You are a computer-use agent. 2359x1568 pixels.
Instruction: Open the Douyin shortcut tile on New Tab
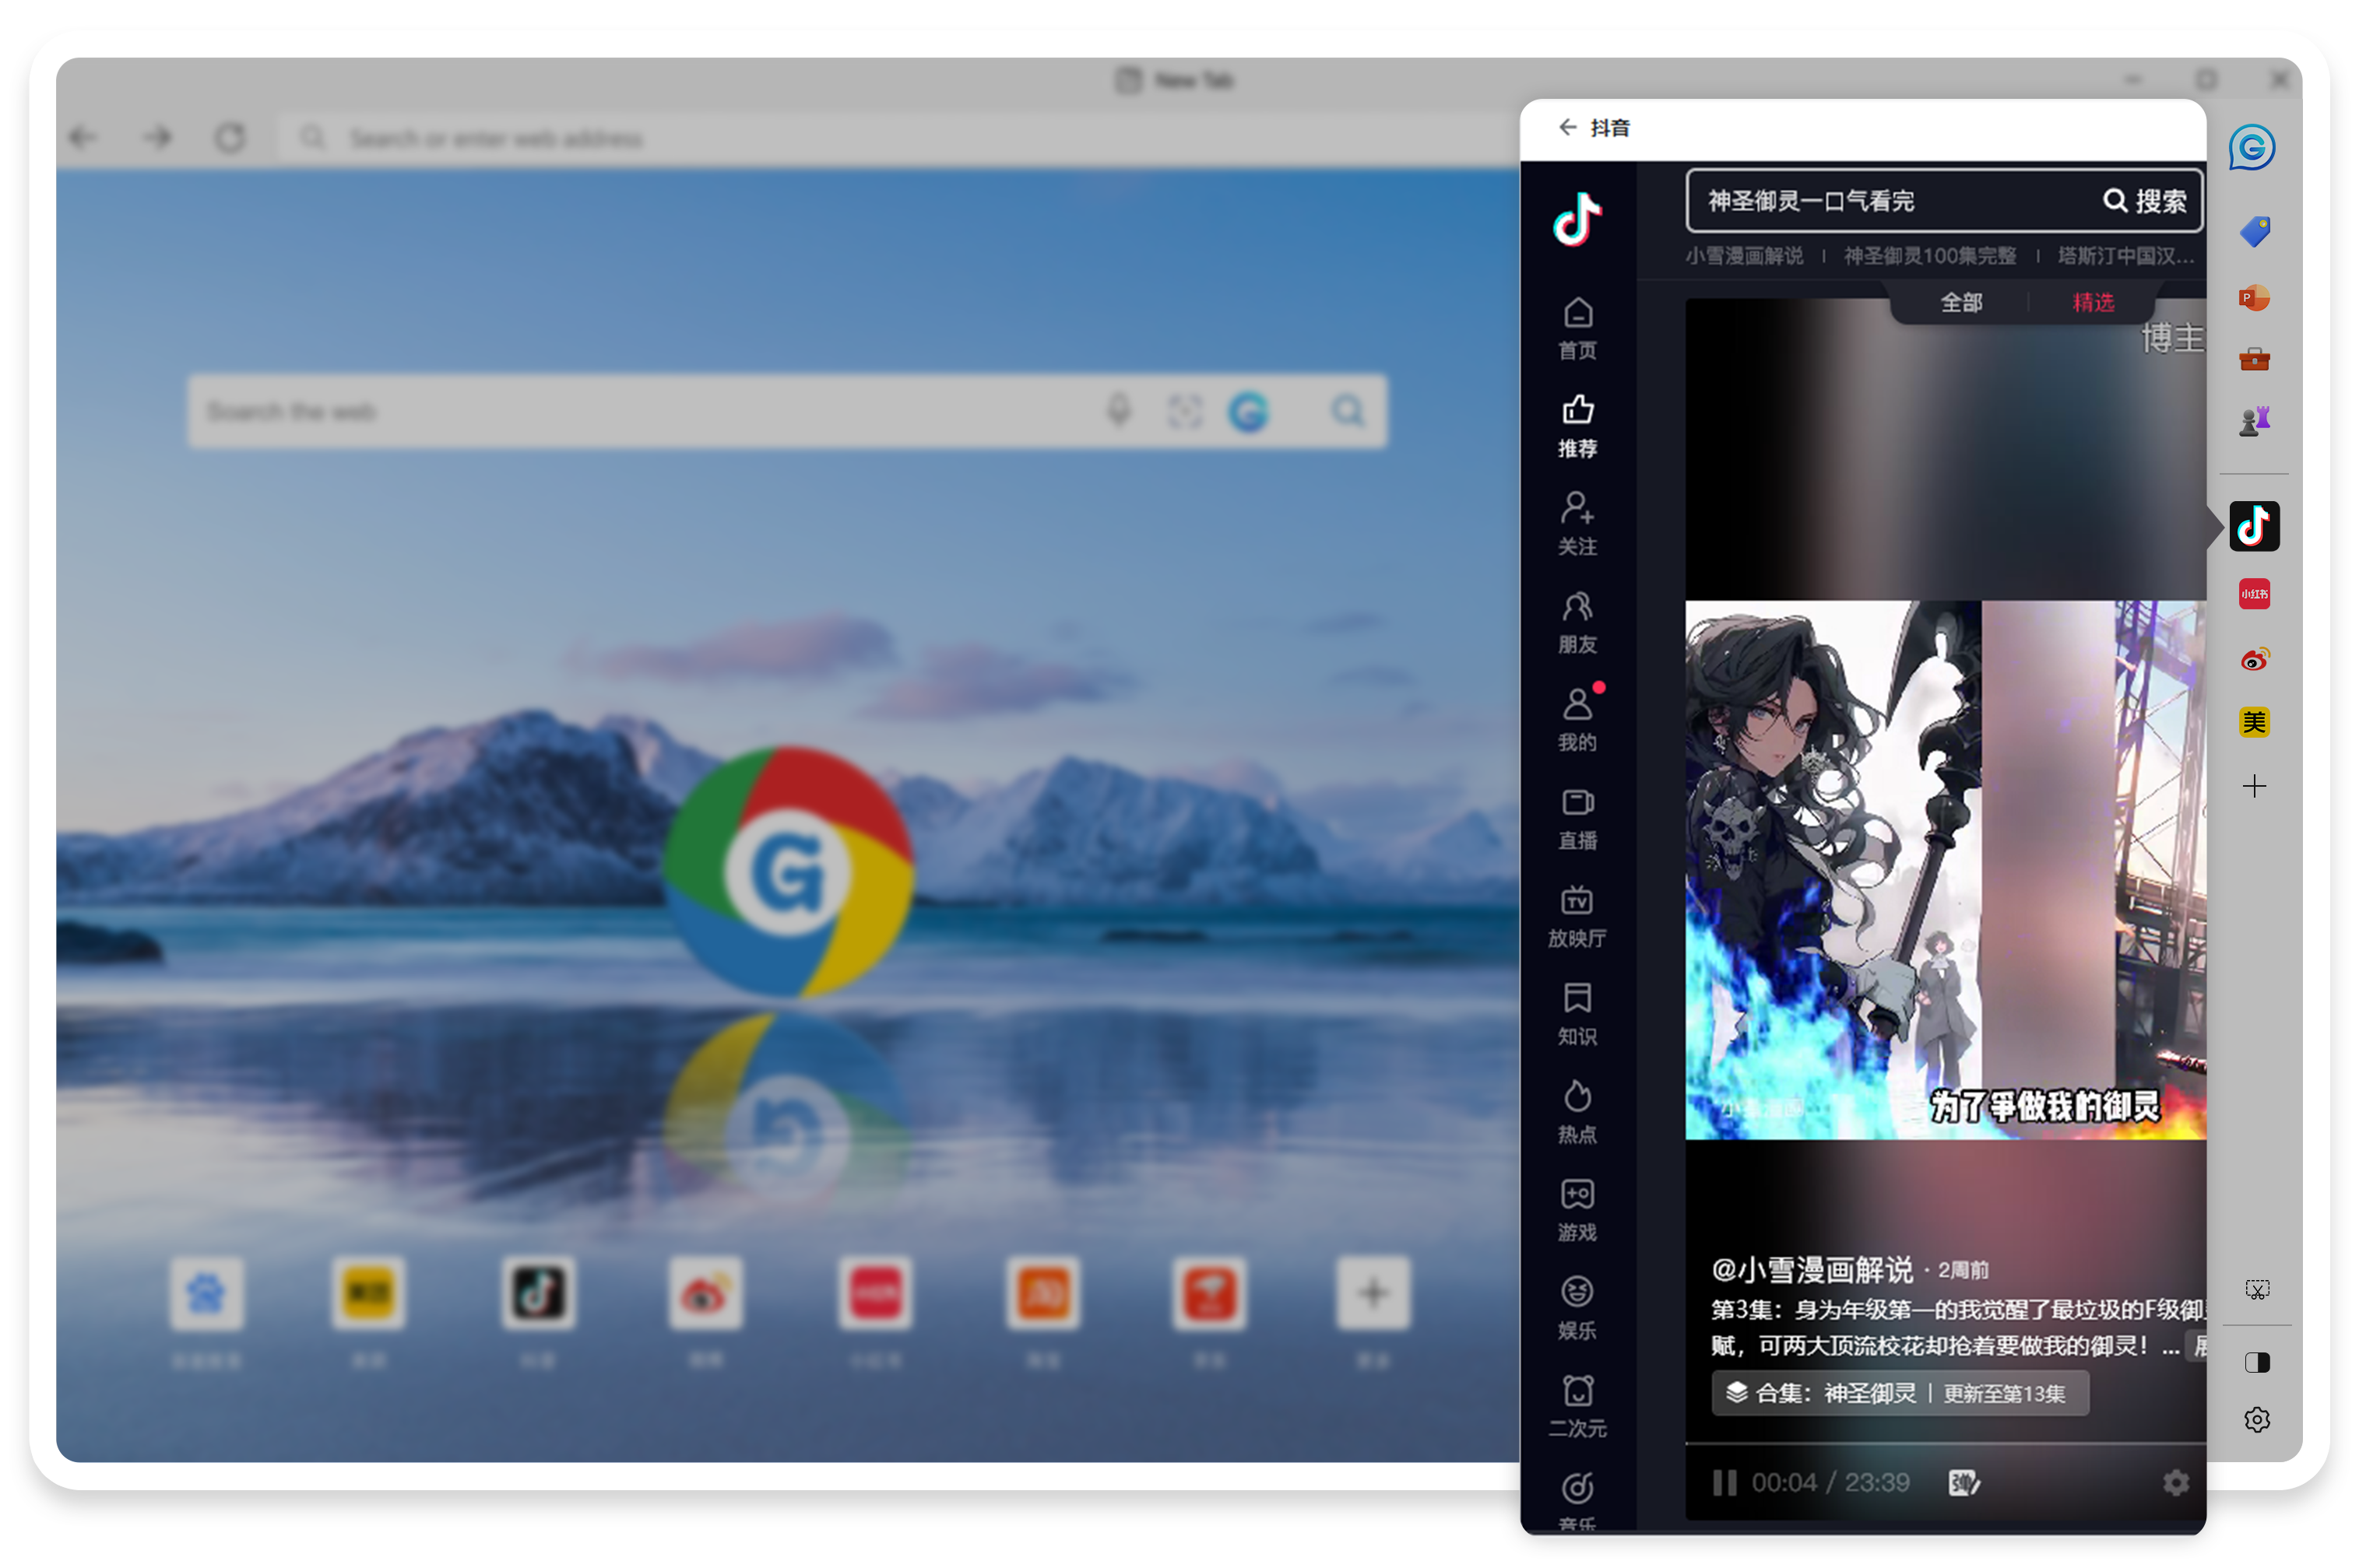click(x=537, y=1293)
